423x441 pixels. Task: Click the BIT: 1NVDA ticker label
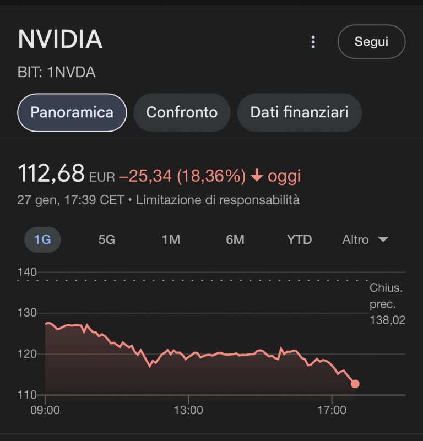click(x=57, y=72)
